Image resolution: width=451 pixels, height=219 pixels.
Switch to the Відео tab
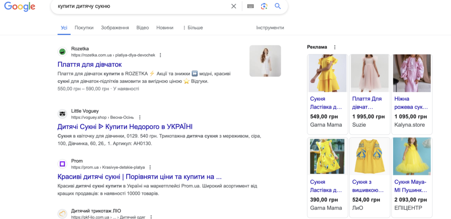(143, 28)
